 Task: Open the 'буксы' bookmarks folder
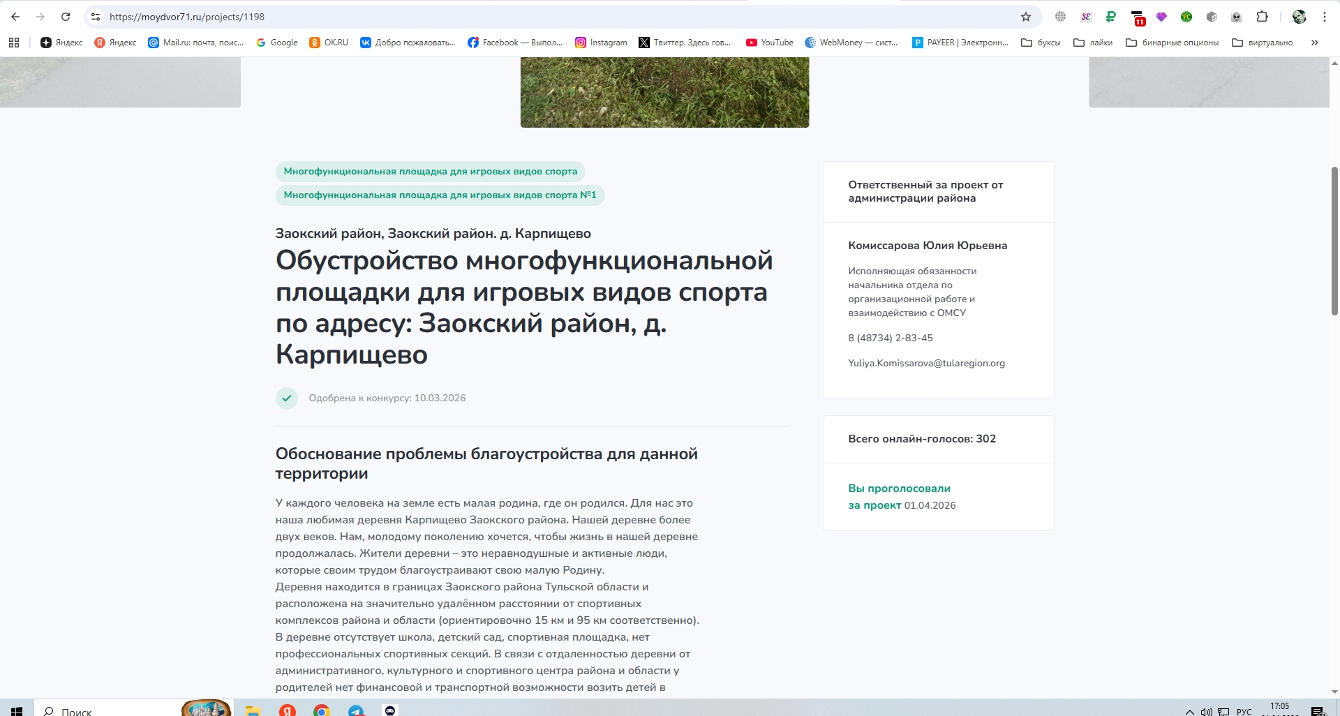[x=1041, y=43]
